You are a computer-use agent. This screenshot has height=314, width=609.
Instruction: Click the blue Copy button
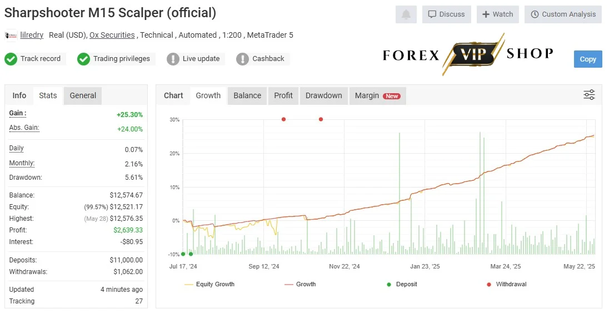click(x=588, y=59)
